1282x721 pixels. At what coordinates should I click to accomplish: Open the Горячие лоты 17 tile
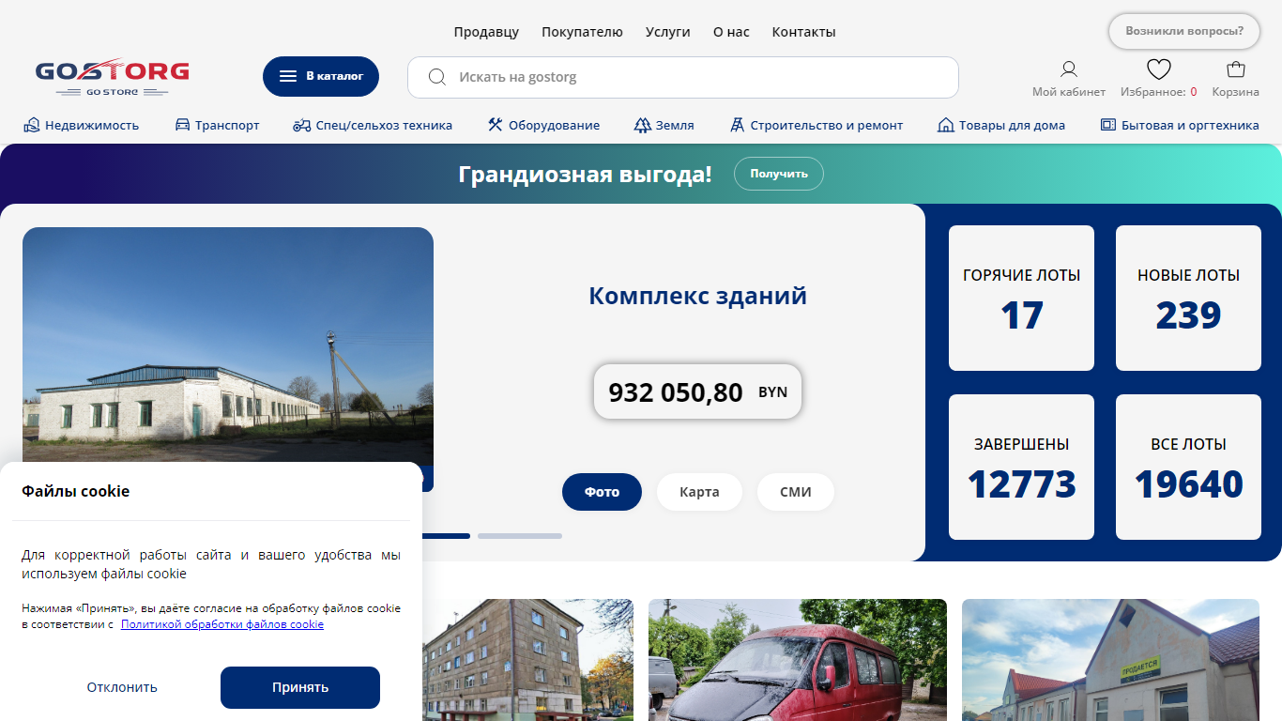click(x=1021, y=299)
